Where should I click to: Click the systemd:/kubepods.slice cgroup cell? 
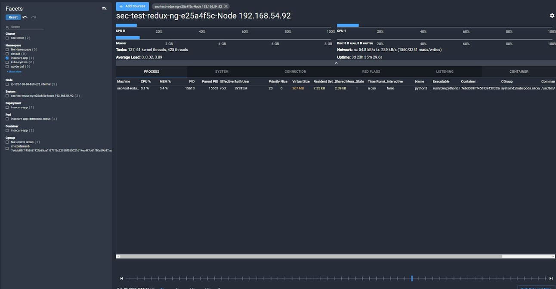click(521, 88)
